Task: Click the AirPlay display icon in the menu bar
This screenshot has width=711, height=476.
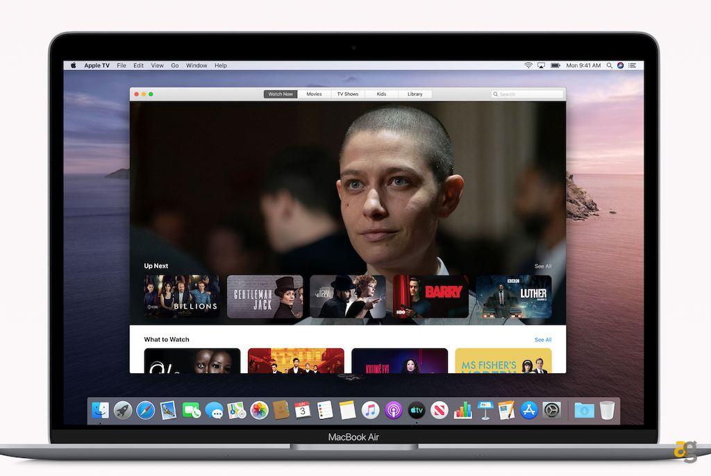Action: [x=542, y=65]
